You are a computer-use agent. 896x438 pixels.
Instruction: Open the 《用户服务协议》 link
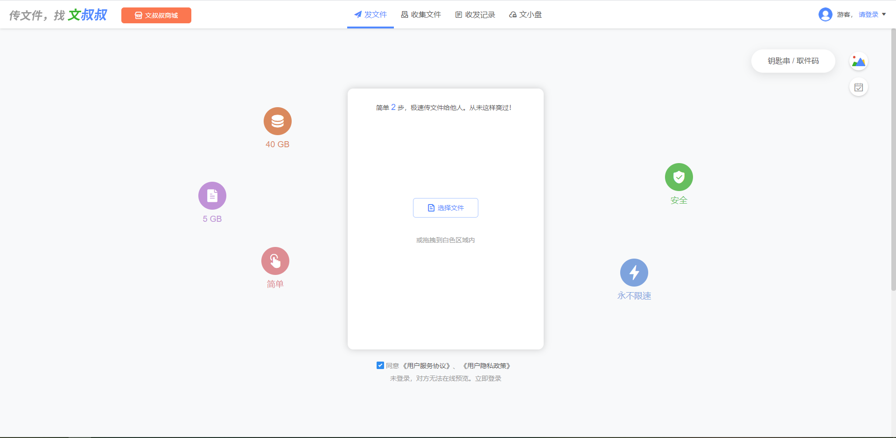click(427, 366)
